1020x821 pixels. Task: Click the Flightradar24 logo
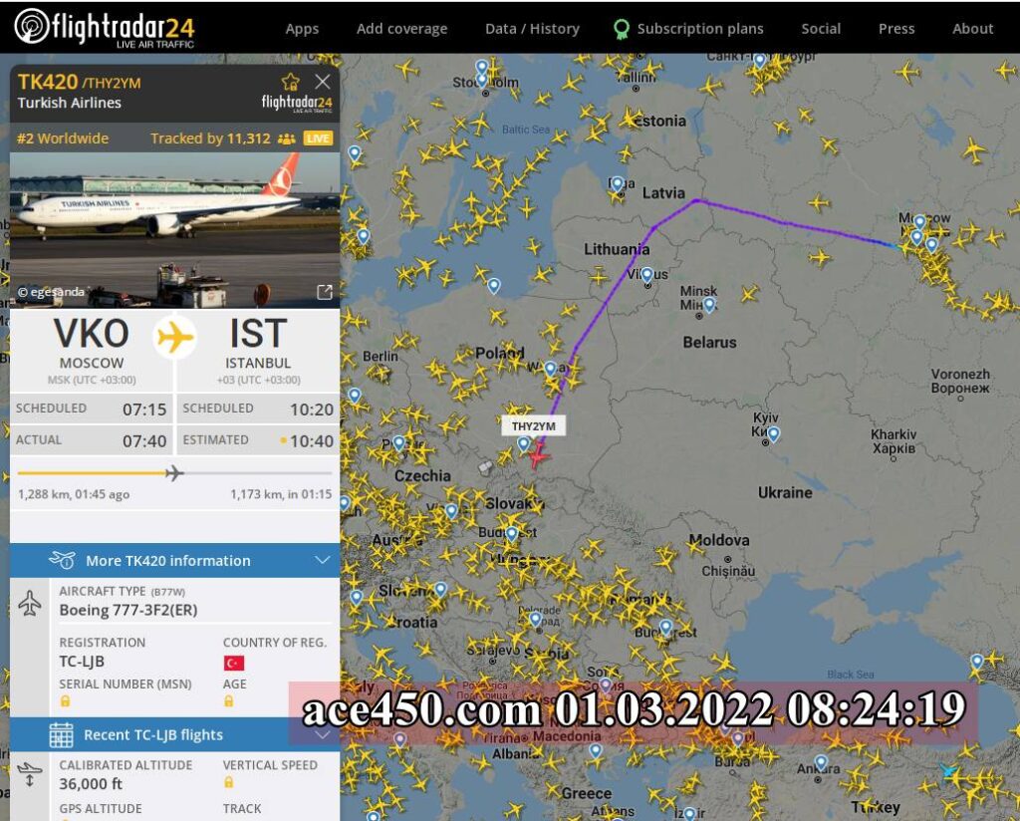point(104,28)
